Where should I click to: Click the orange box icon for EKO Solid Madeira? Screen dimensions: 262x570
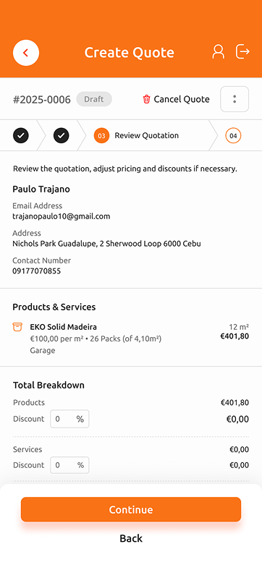17,327
